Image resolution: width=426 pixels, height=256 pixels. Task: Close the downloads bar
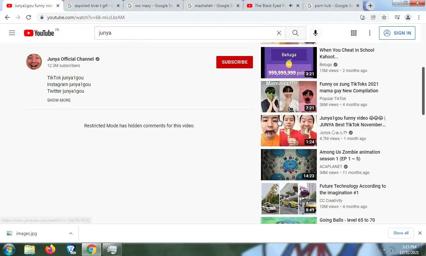[x=420, y=233]
